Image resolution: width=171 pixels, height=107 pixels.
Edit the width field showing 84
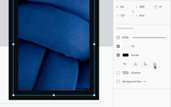[x=126, y=7]
